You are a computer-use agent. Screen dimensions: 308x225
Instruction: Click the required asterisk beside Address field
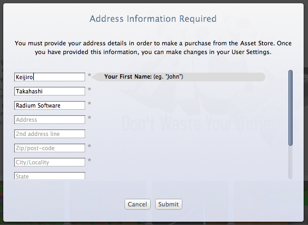pos(90,118)
